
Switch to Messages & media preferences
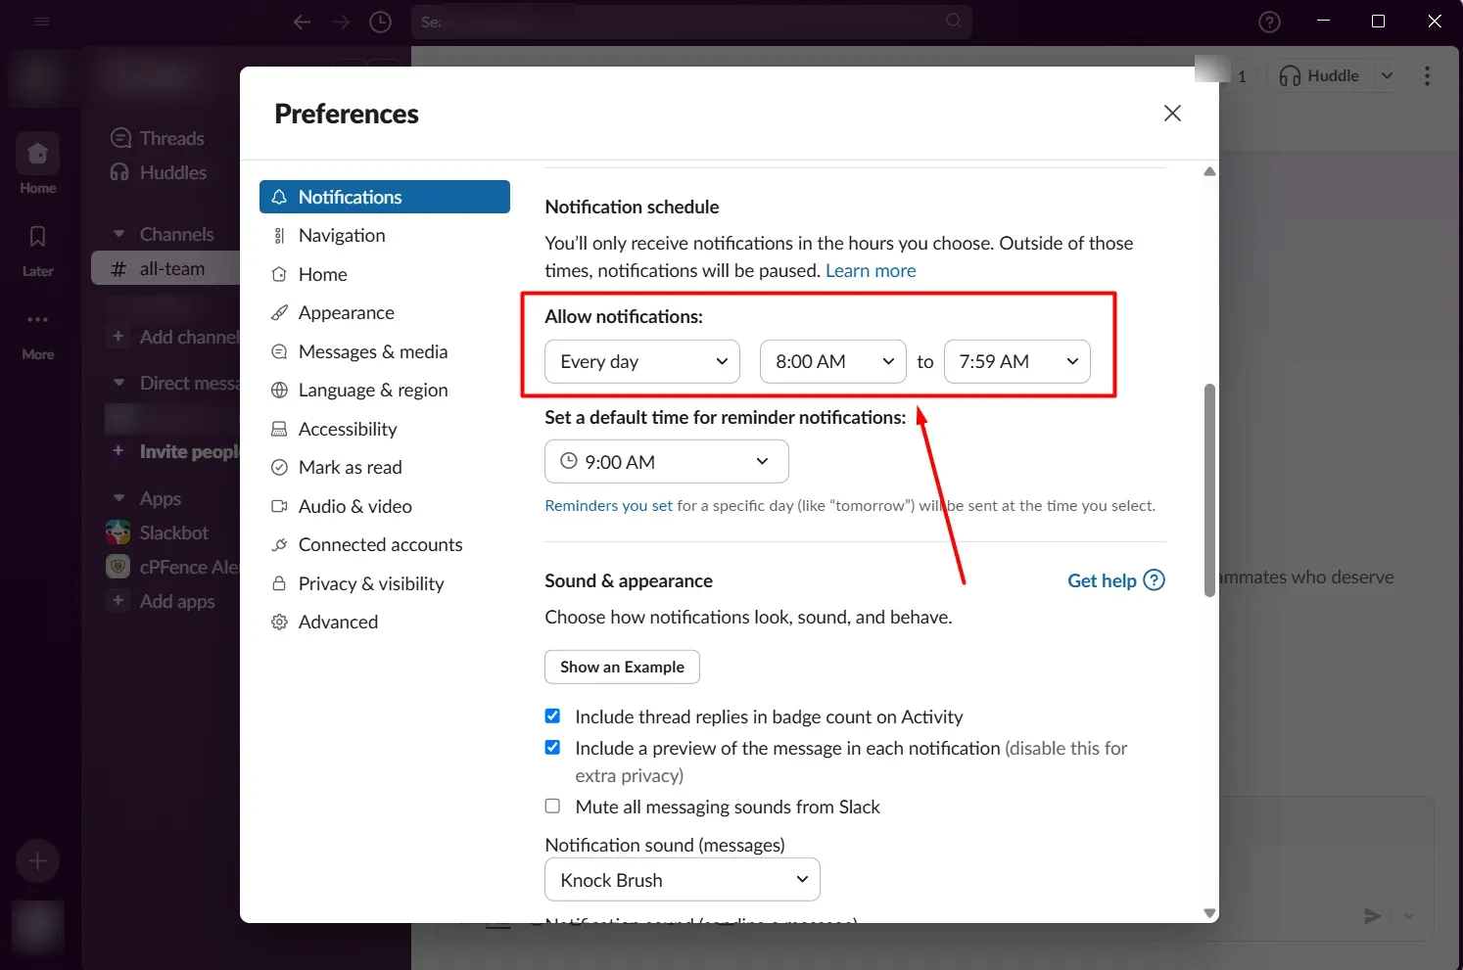click(385, 351)
